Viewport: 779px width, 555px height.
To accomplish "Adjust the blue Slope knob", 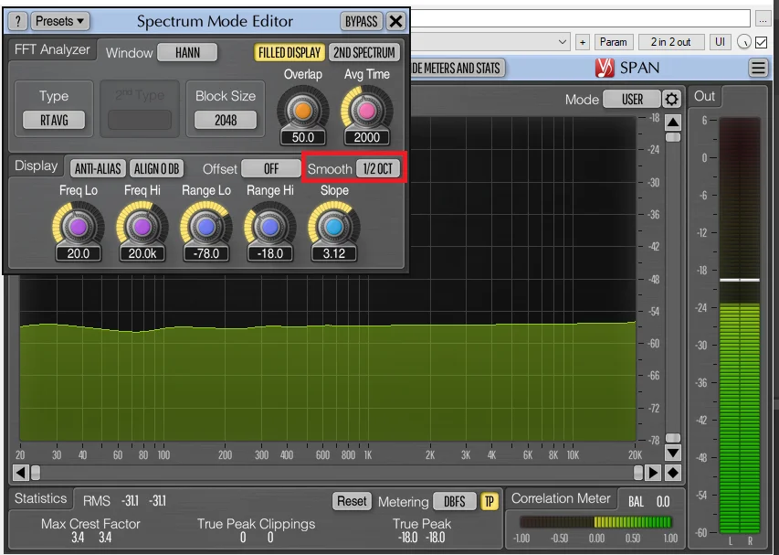I will [333, 224].
